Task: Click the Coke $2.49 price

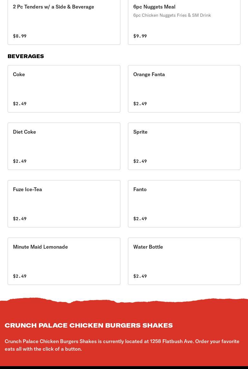Action: [x=20, y=104]
